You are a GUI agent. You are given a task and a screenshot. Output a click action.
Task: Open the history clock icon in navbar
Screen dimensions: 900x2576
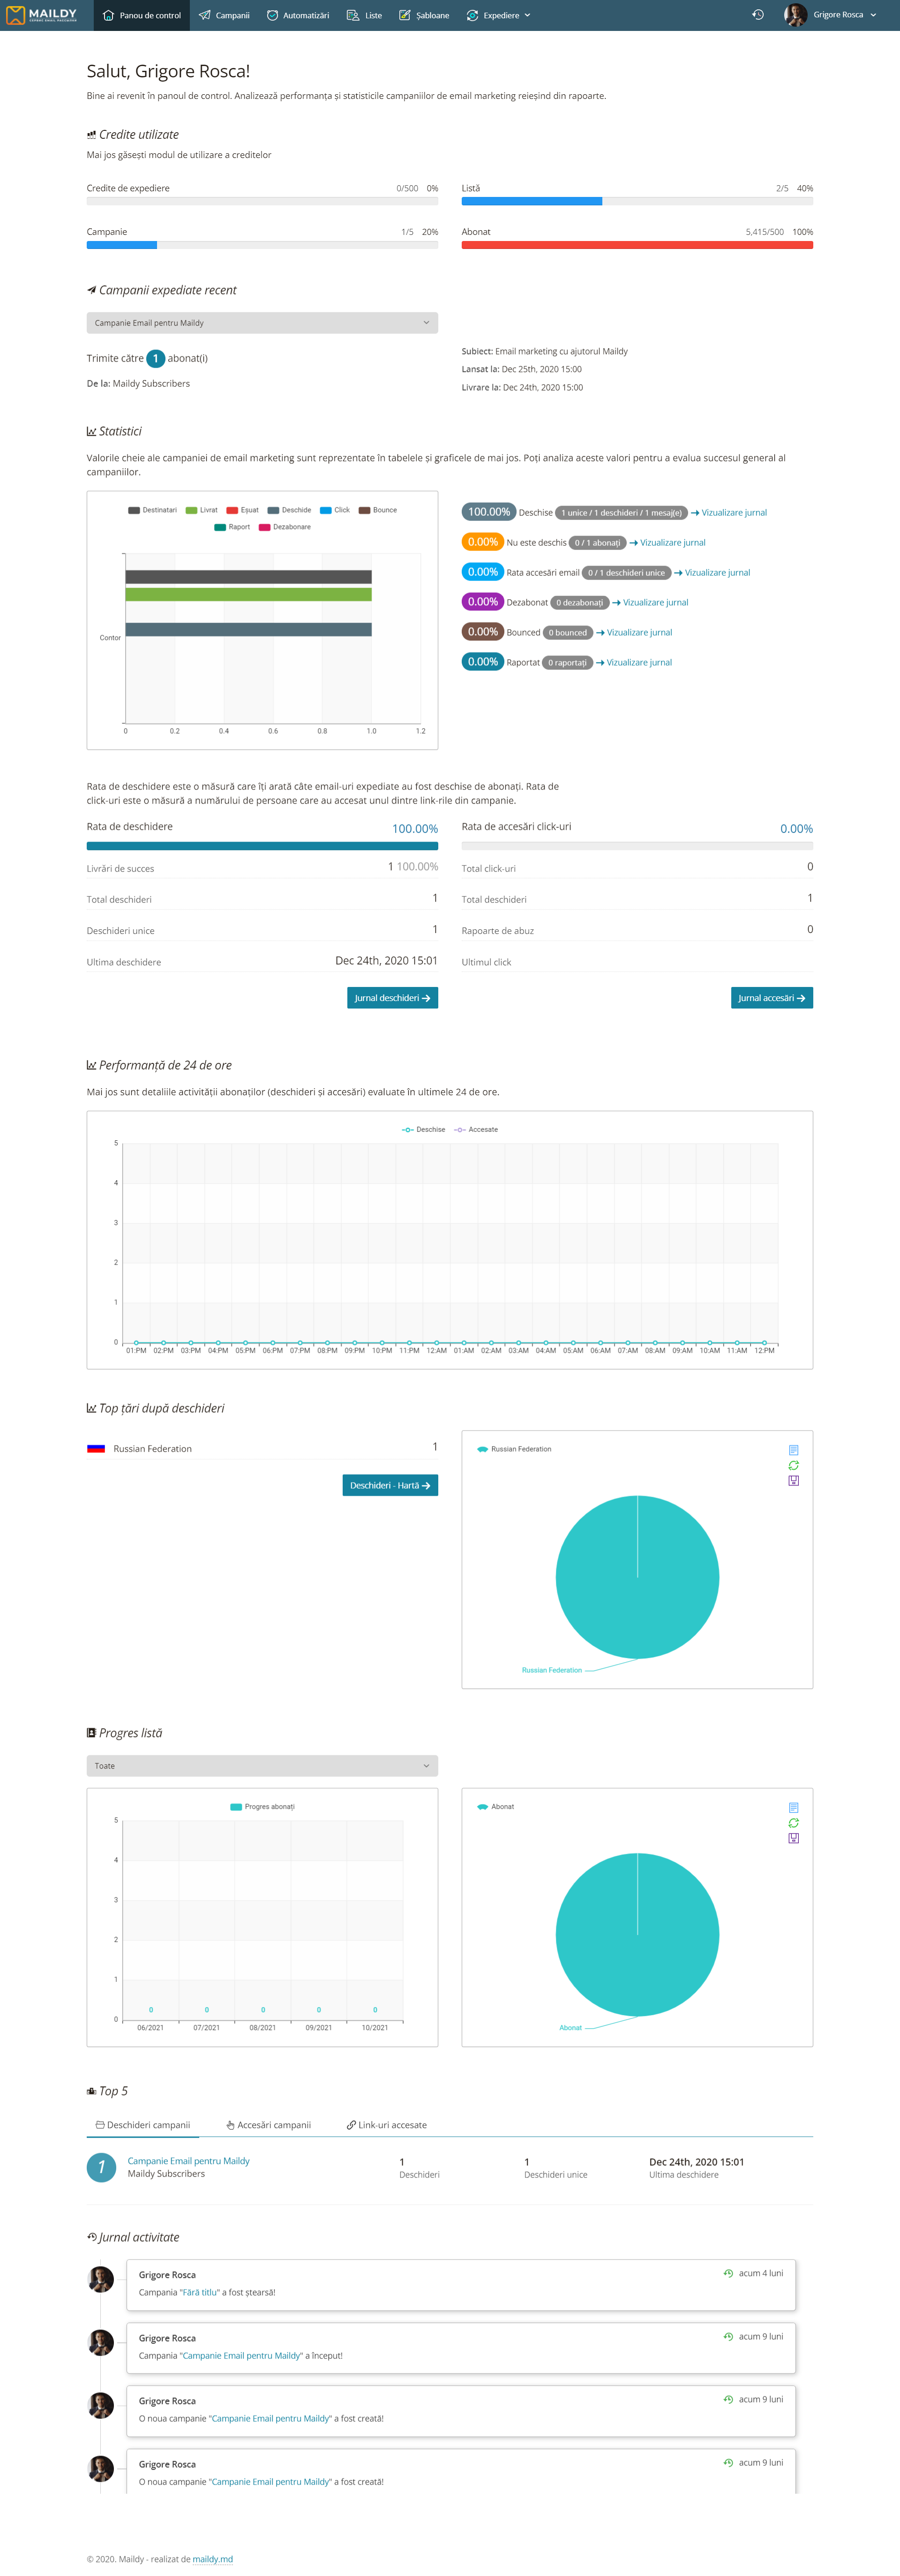click(758, 15)
